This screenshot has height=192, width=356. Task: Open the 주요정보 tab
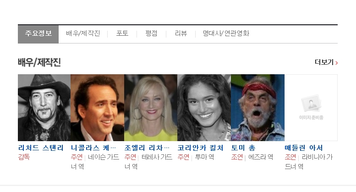coord(38,34)
